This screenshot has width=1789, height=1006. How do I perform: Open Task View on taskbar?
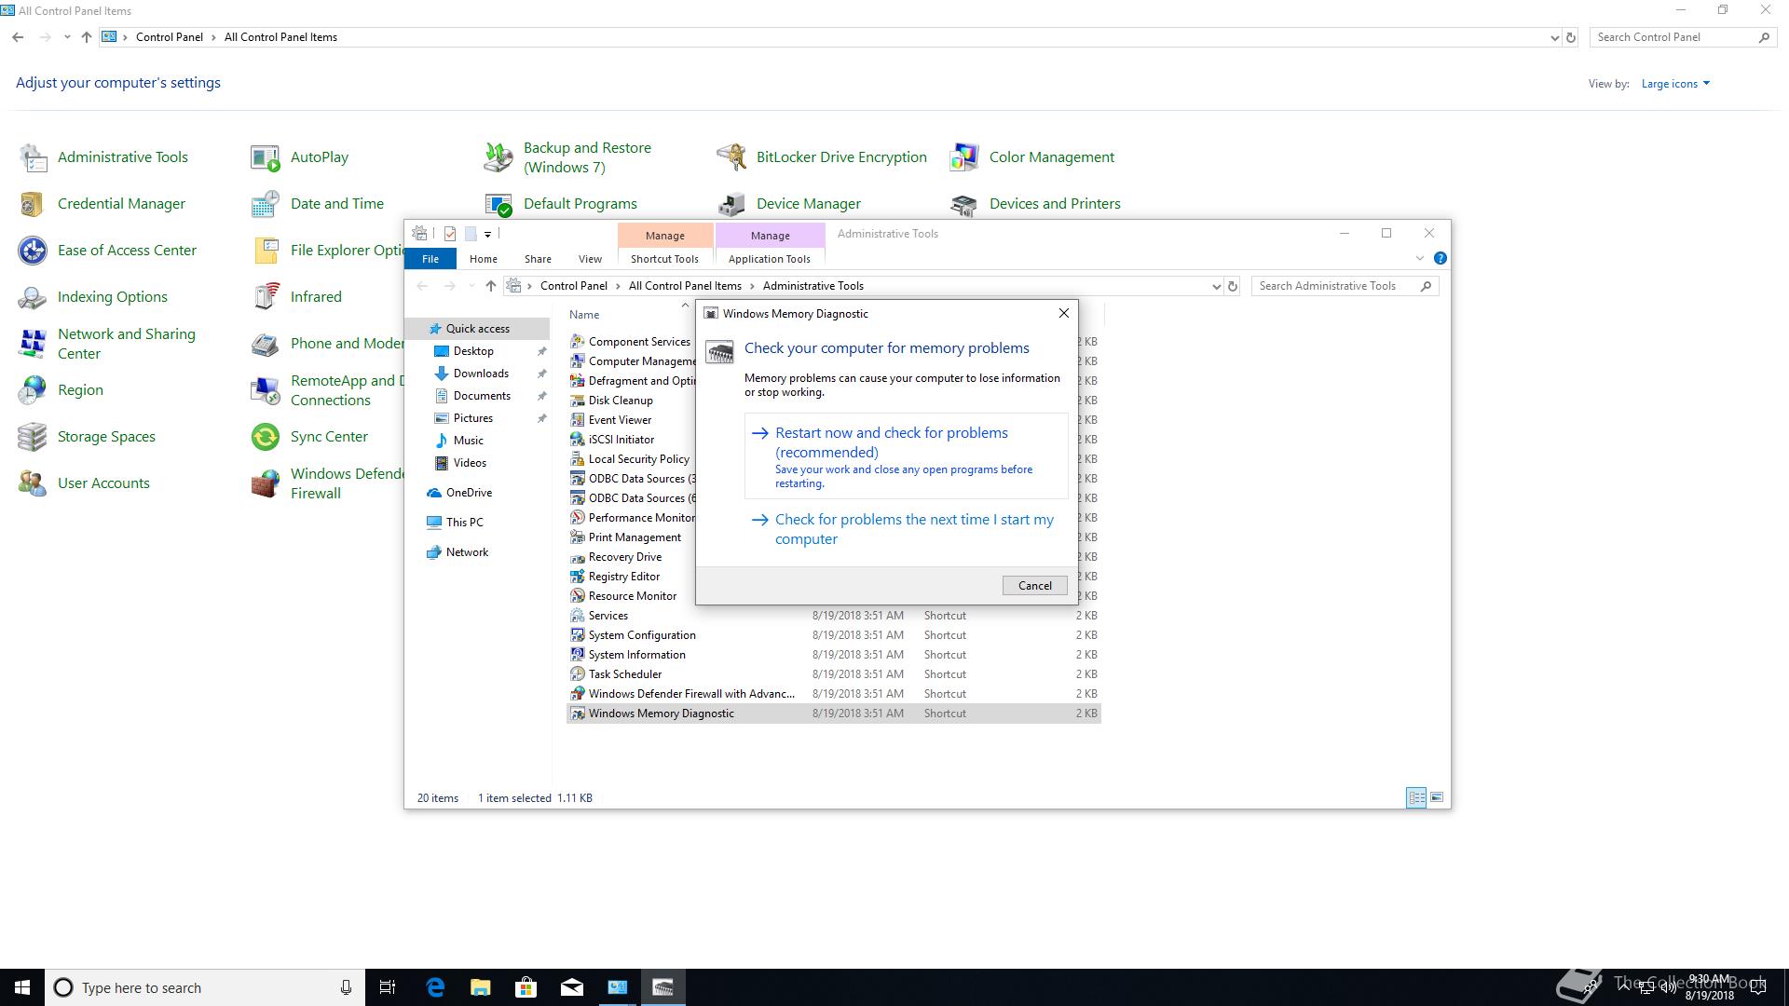click(x=388, y=987)
